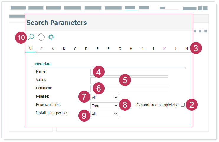Open the Representation dropdown
The width and height of the screenshot is (219, 142).
click(105, 106)
